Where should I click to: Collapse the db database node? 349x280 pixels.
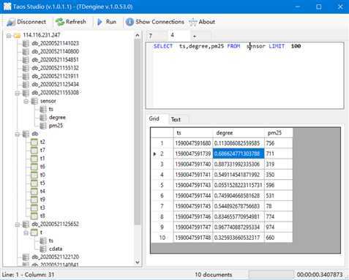18,134
